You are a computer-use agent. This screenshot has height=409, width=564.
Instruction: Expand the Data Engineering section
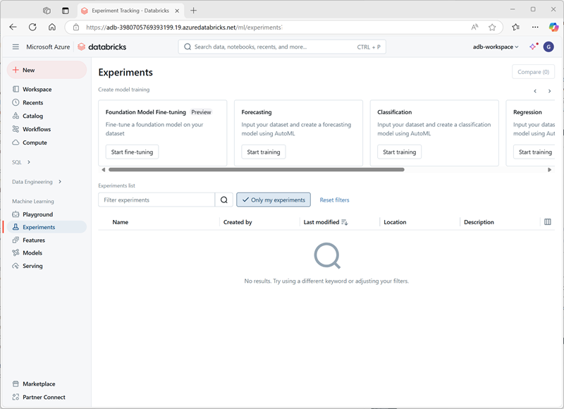click(37, 182)
